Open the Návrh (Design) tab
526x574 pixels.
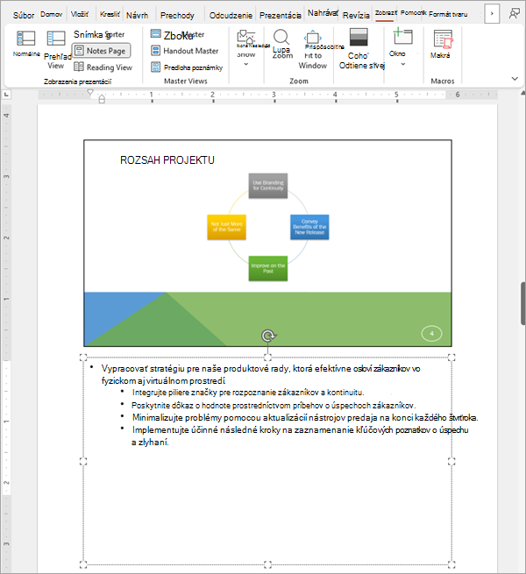(x=138, y=16)
